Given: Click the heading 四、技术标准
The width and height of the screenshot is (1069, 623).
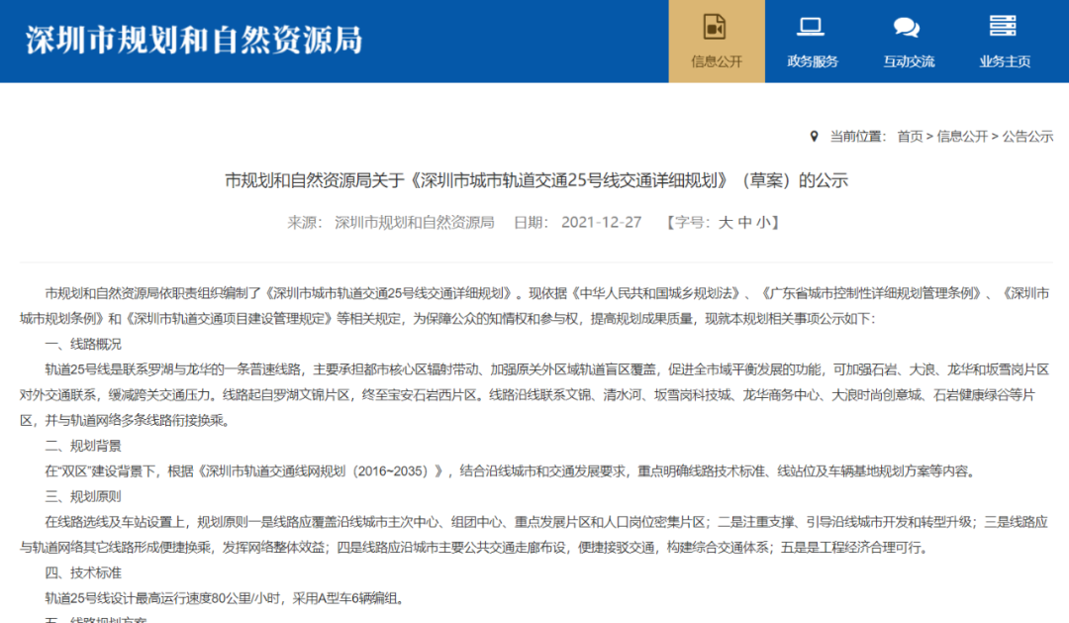Looking at the screenshot, I should 83,572.
